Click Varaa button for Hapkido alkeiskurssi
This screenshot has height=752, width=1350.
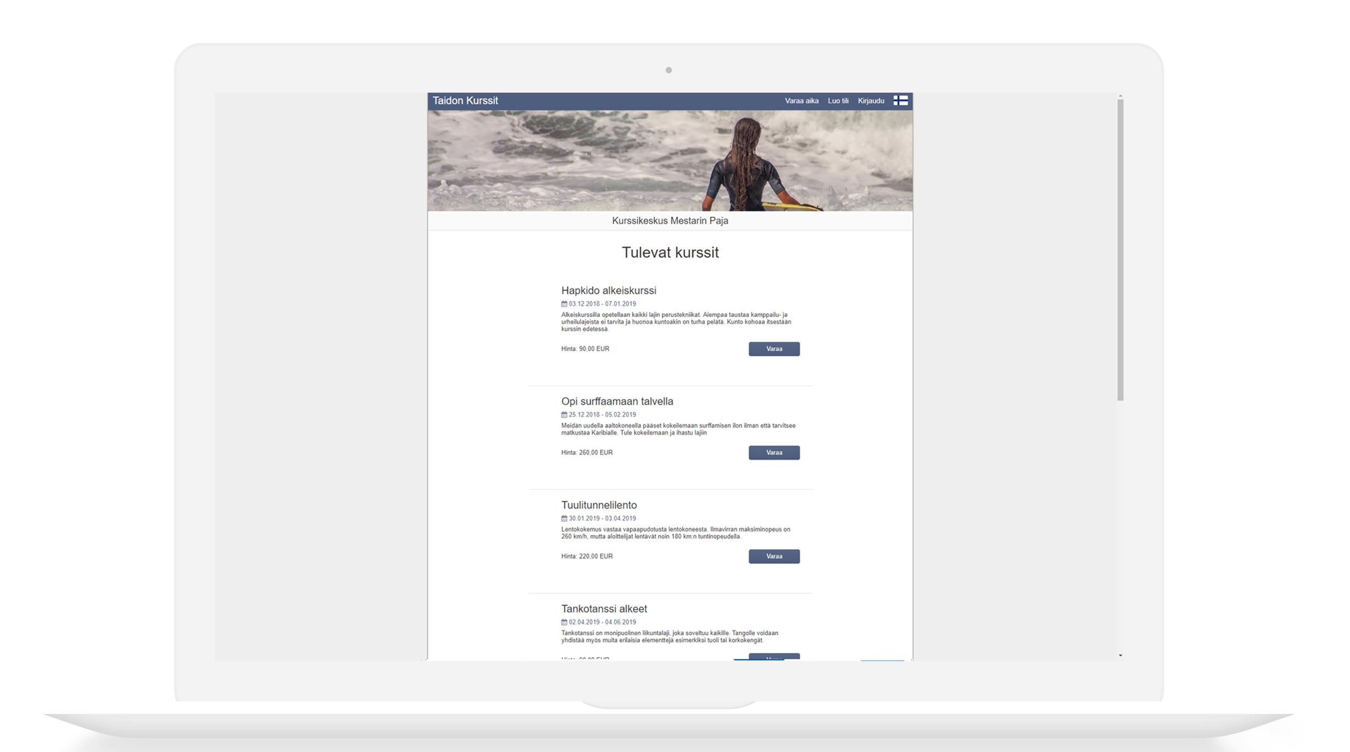(774, 349)
